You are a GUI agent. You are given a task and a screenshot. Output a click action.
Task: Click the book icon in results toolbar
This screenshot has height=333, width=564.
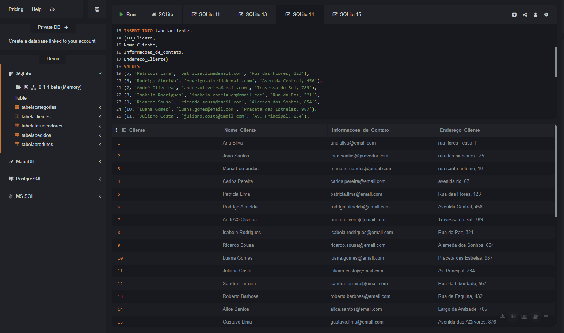535,317
